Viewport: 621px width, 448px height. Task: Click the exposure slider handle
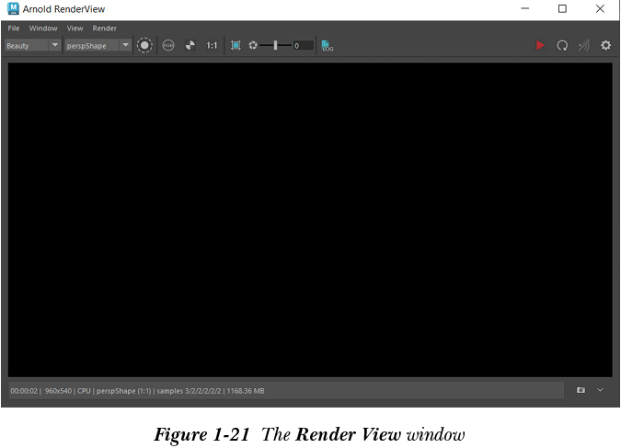coord(275,45)
